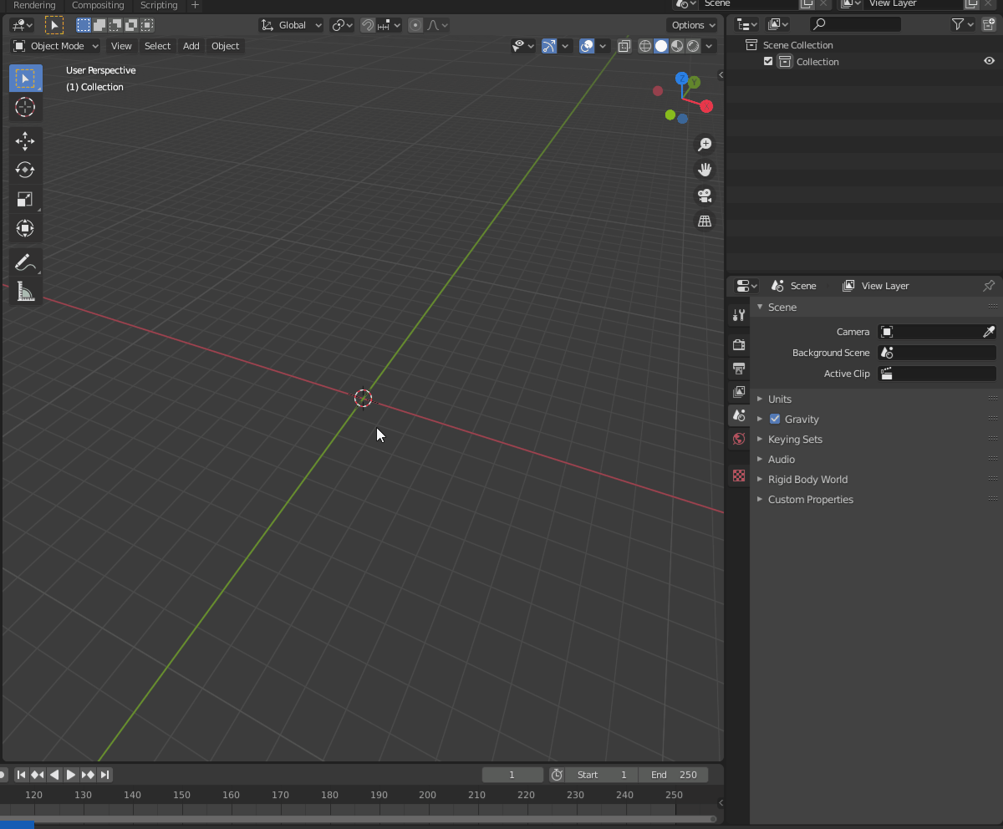This screenshot has height=829, width=1003.
Task: Expand the Audio panel
Action: tap(782, 459)
